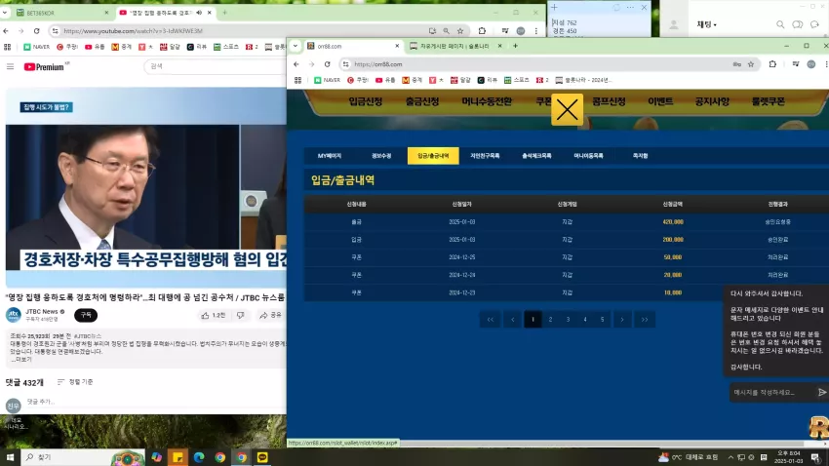This screenshot has width=829, height=466.
Task: Like the JTBC video with thumbs up
Action: [213, 316]
